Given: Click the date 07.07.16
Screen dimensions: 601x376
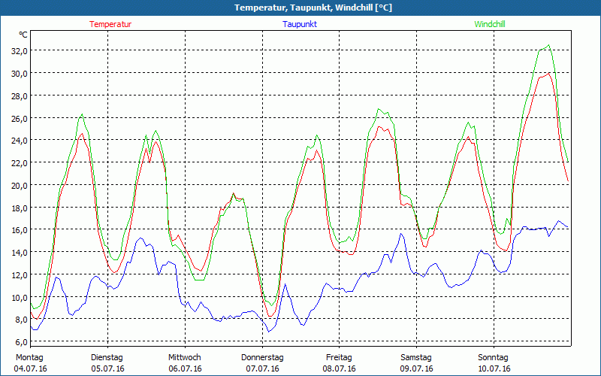Looking at the screenshot, I should (x=262, y=368).
